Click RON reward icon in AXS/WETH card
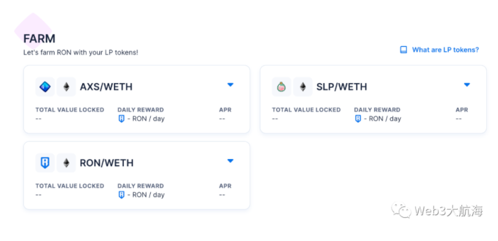The height and width of the screenshot is (241, 498). click(121, 119)
